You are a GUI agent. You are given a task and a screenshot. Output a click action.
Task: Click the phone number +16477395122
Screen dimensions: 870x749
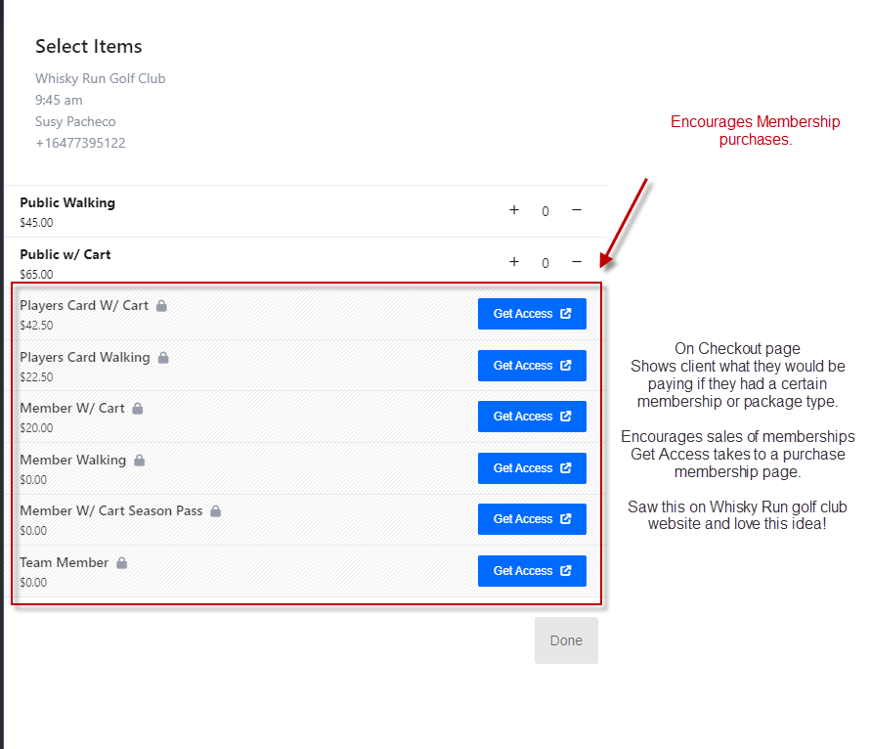(x=80, y=143)
